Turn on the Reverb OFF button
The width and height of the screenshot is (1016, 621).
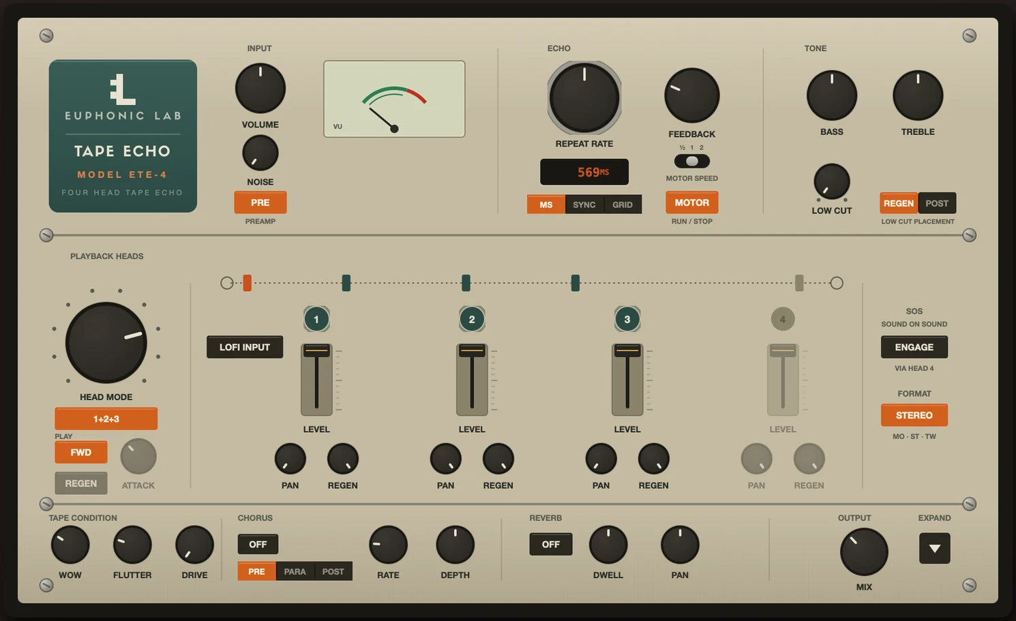tap(551, 544)
